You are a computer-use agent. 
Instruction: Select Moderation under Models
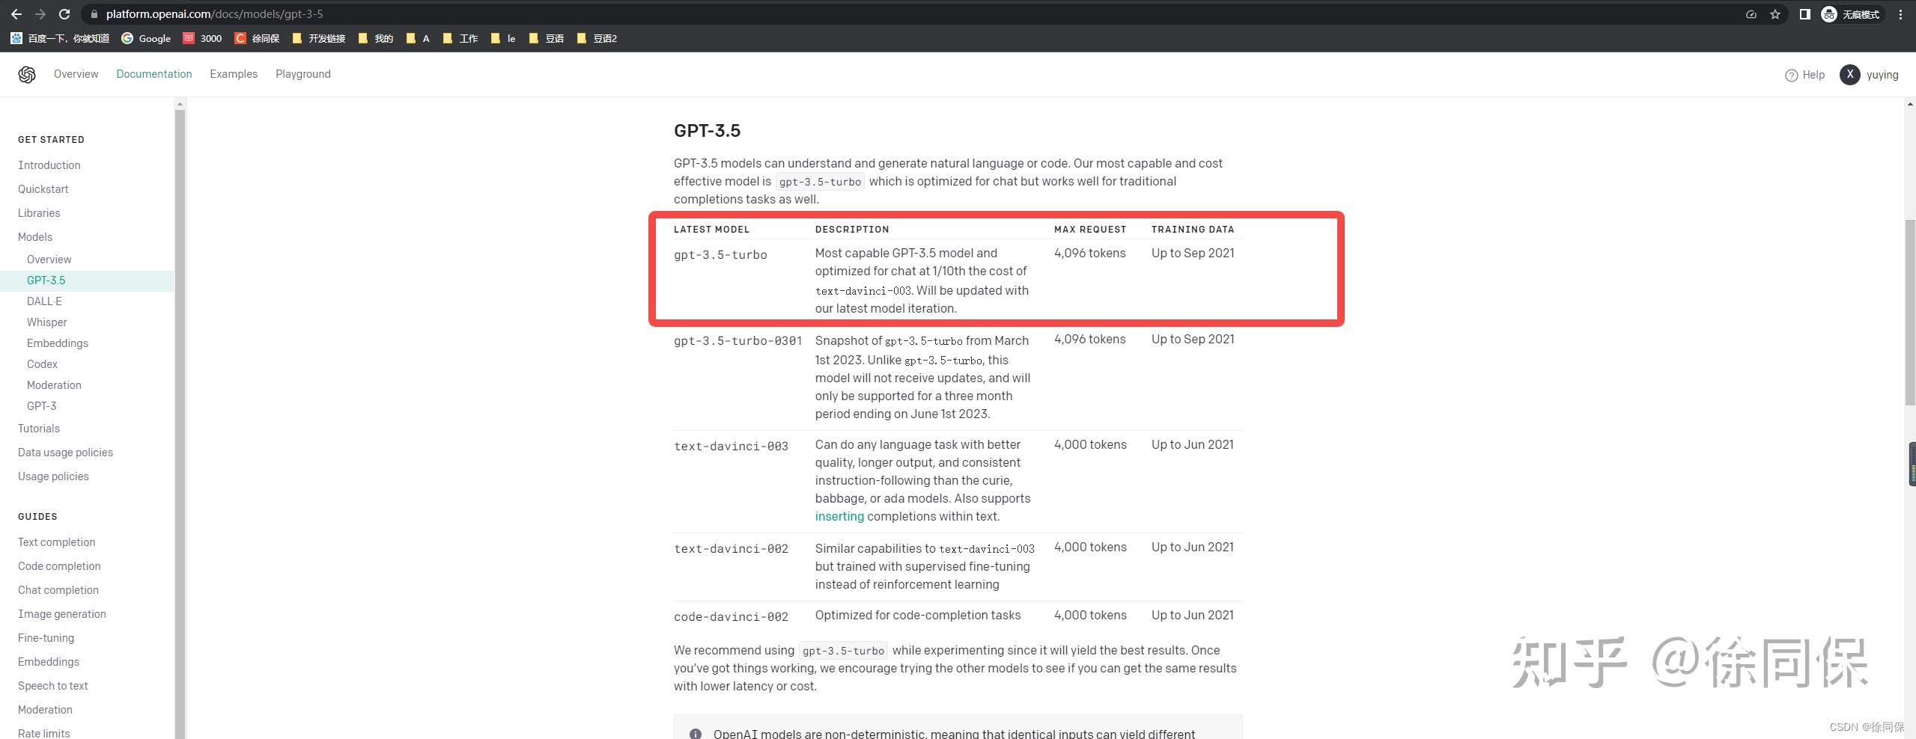point(54,385)
